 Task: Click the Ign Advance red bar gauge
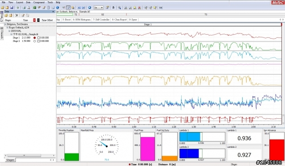pos(277,146)
